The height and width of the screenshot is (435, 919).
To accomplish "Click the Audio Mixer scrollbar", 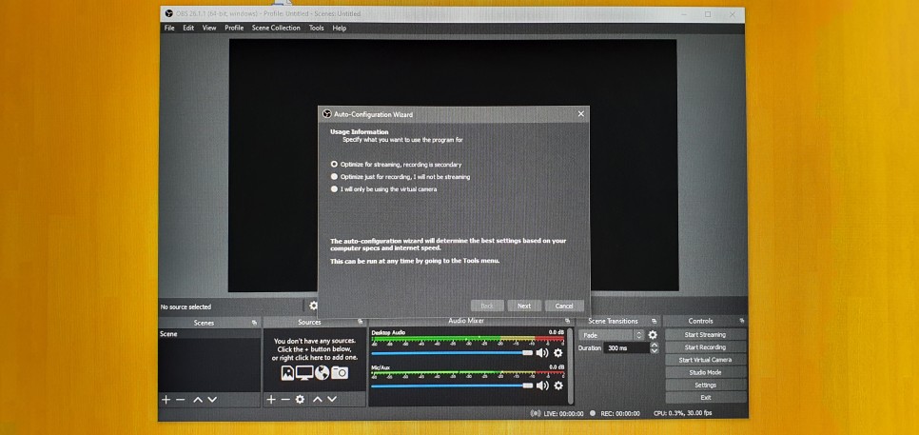I will [571, 366].
